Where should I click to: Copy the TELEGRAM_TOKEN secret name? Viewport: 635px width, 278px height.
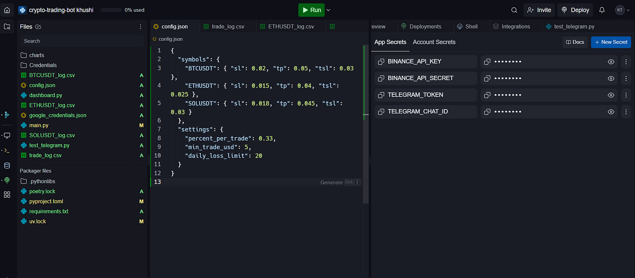point(381,95)
